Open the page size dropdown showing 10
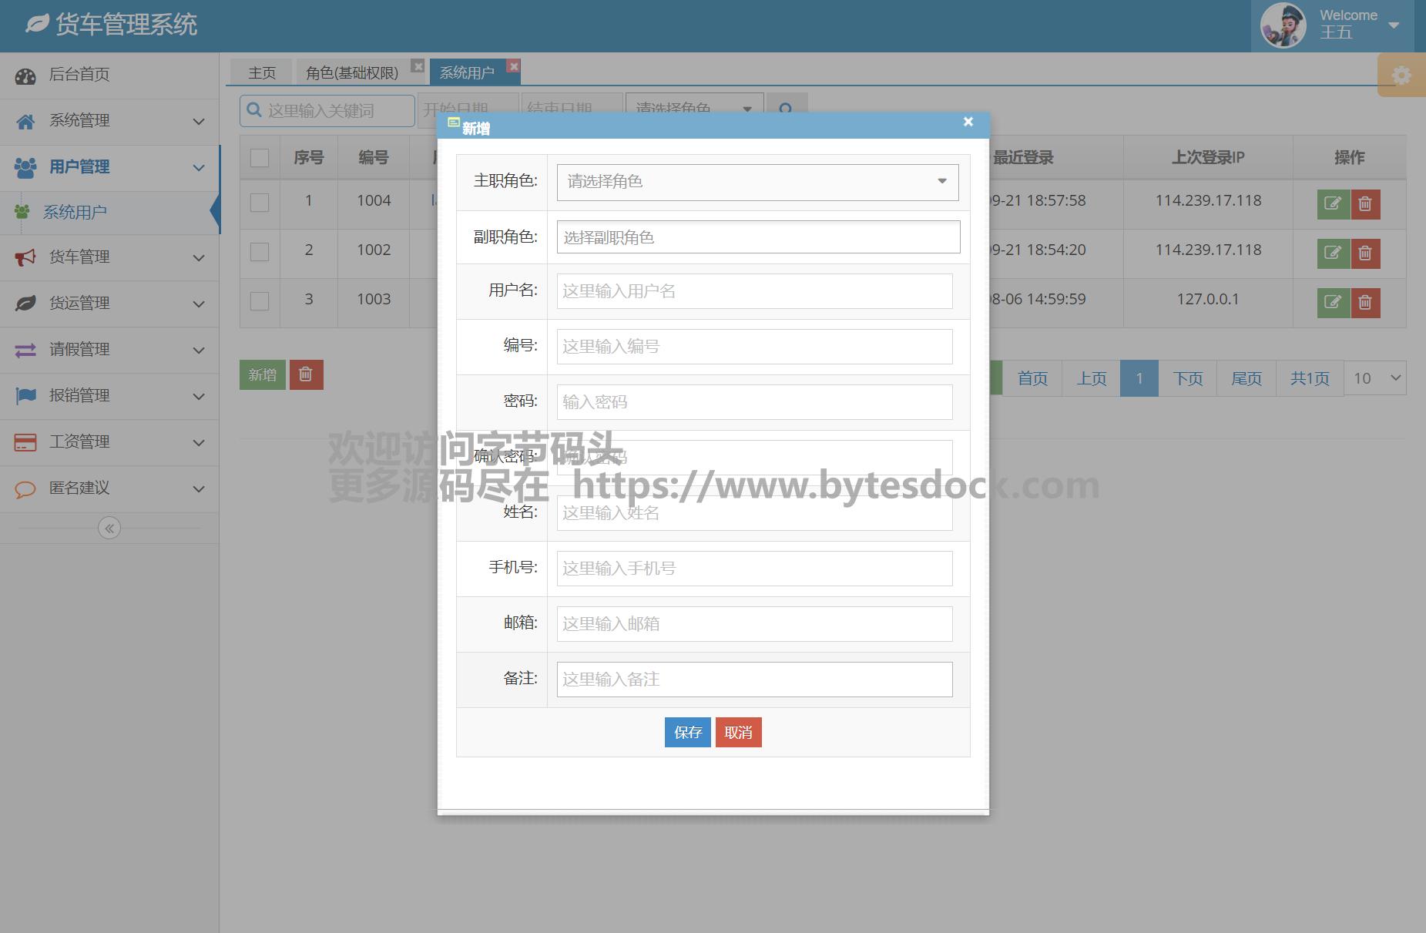1426x933 pixels. point(1375,378)
